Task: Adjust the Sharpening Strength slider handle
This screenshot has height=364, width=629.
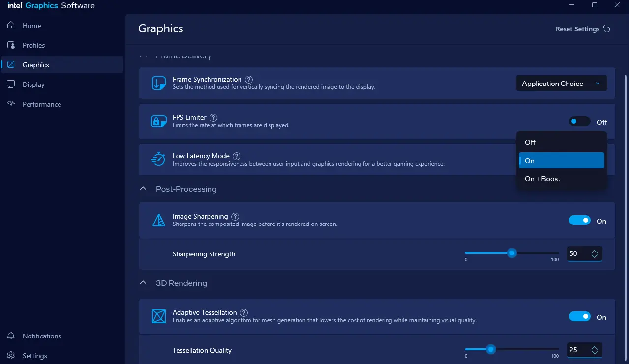Action: [512, 253]
